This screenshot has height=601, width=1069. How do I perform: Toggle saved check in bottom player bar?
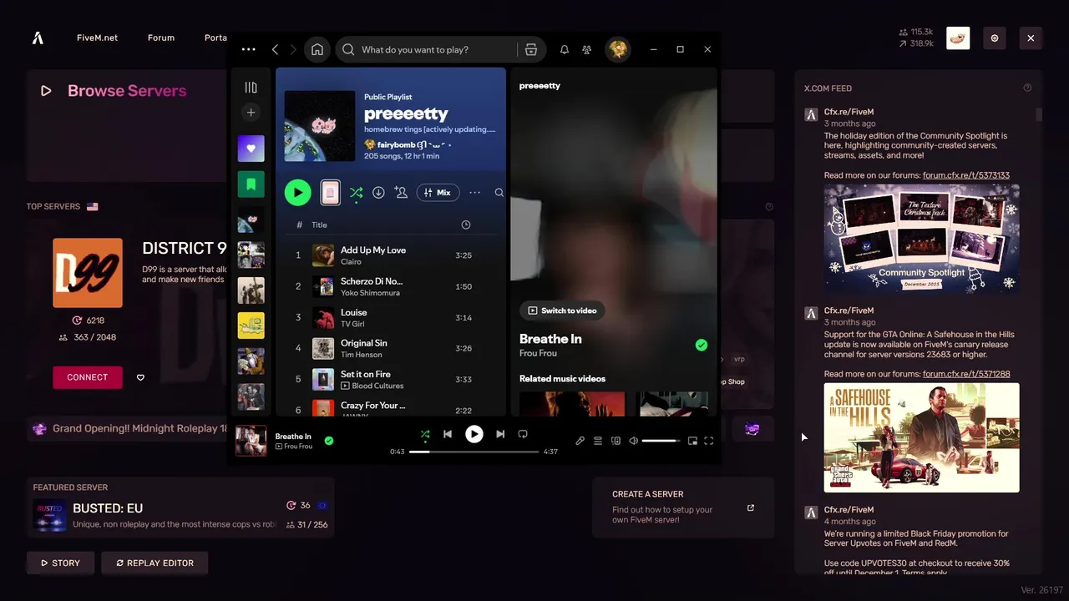click(329, 441)
